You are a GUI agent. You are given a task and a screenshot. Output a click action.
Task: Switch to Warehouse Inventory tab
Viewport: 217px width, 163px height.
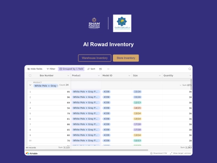tap(95, 58)
